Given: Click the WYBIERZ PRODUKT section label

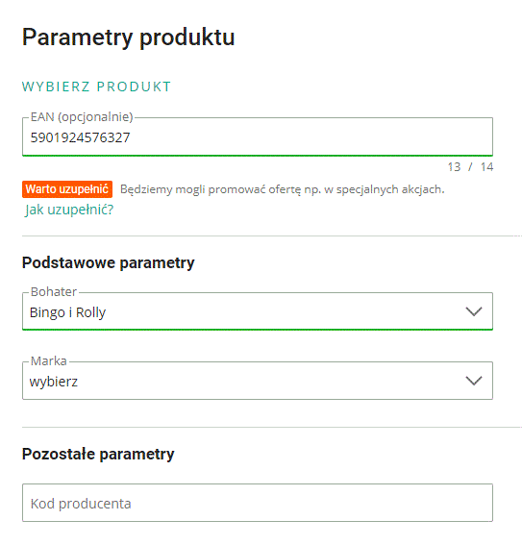Looking at the screenshot, I should click(x=97, y=87).
